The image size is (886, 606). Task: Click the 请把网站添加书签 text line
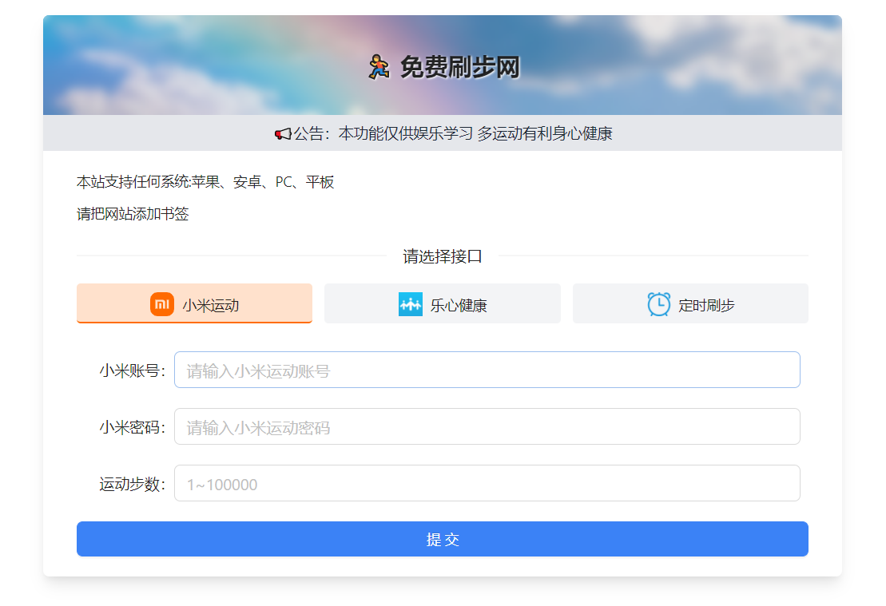tap(133, 214)
